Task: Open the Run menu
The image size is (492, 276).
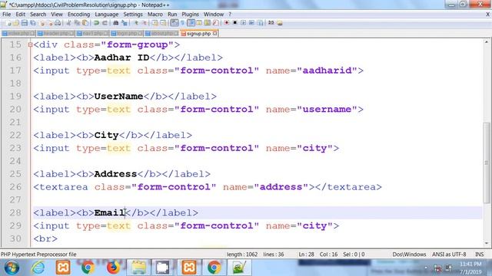Action: pos(172,15)
